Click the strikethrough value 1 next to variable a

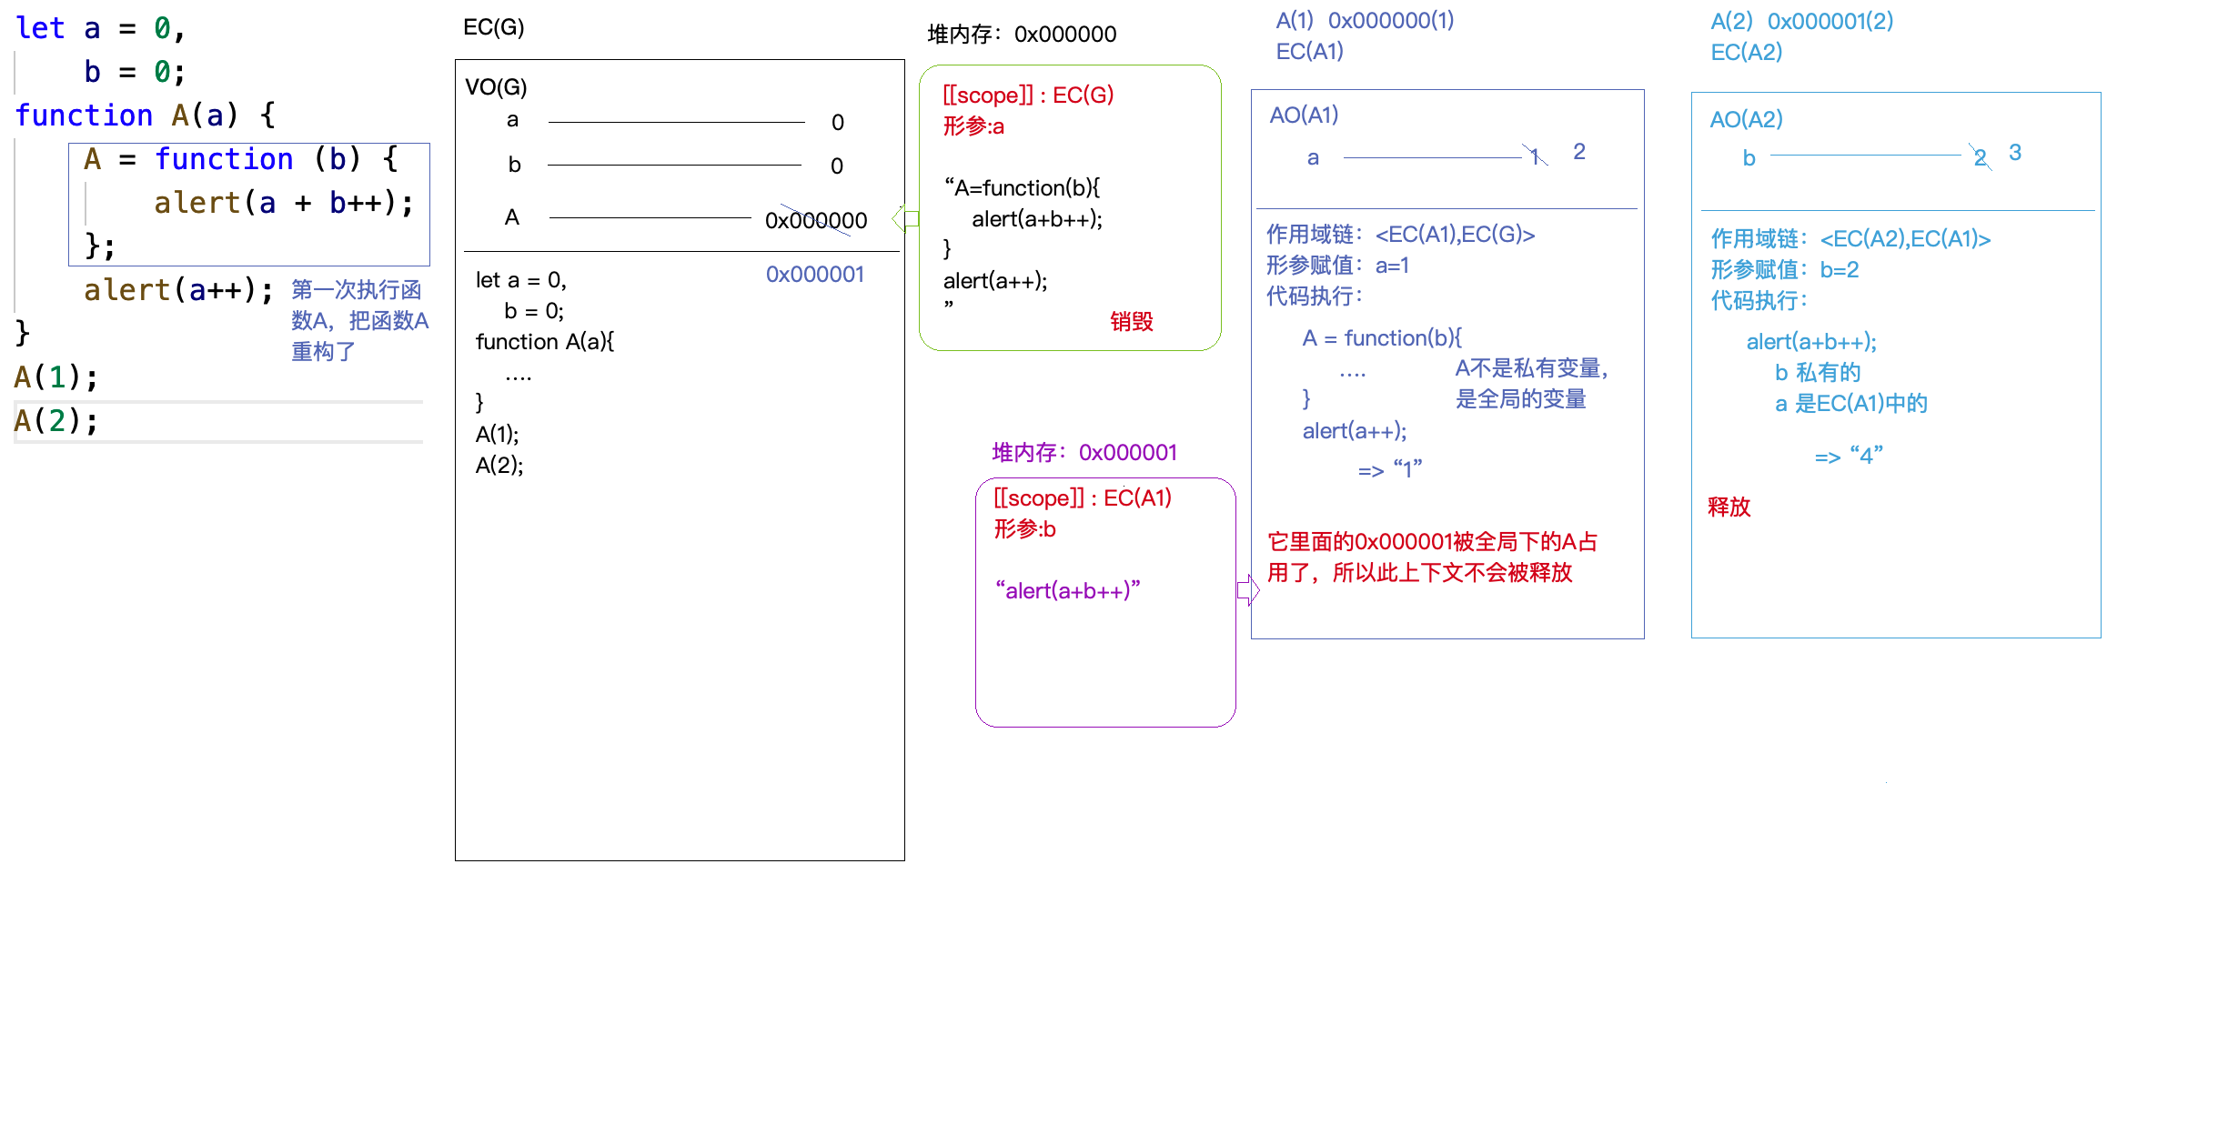tap(1535, 156)
